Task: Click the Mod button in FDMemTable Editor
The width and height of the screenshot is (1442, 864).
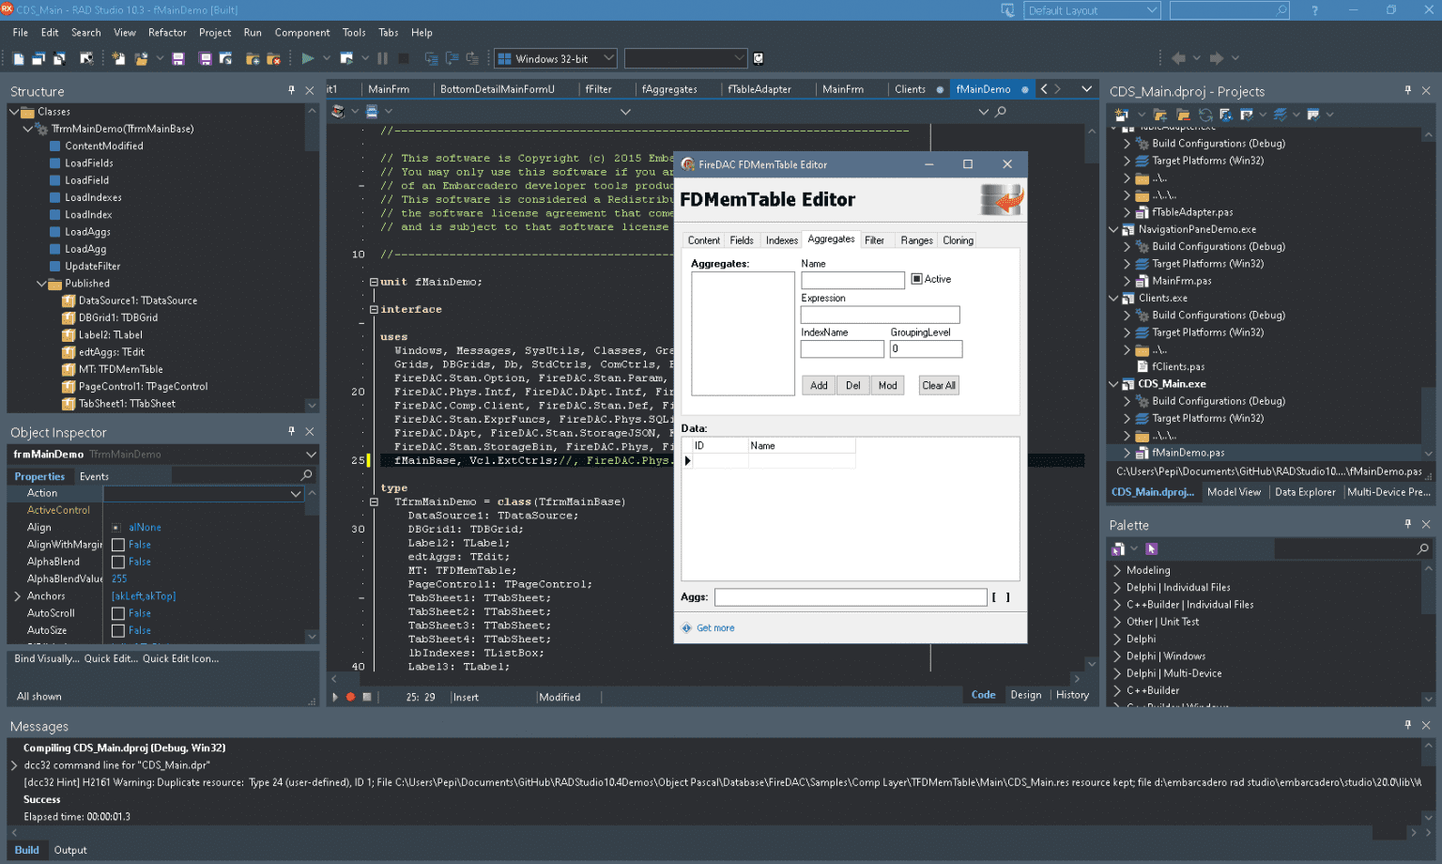Action: [888, 385]
